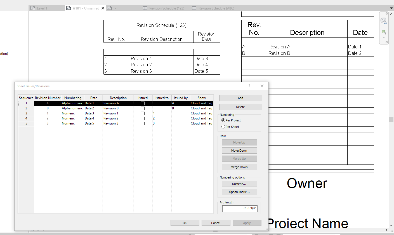Open help via the question mark in the dialog
Viewport: 394px width, 235px height.
249,86
